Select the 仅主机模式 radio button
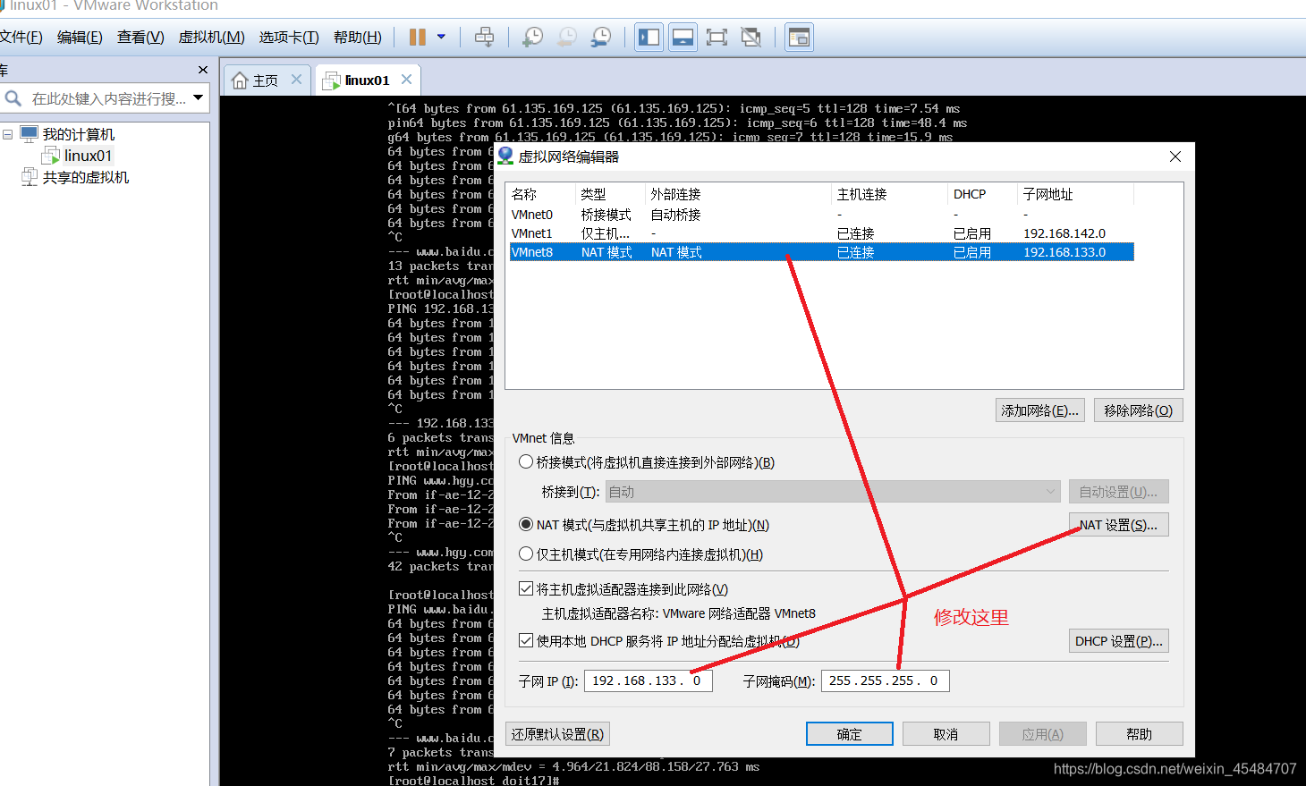This screenshot has width=1306, height=786. [526, 554]
